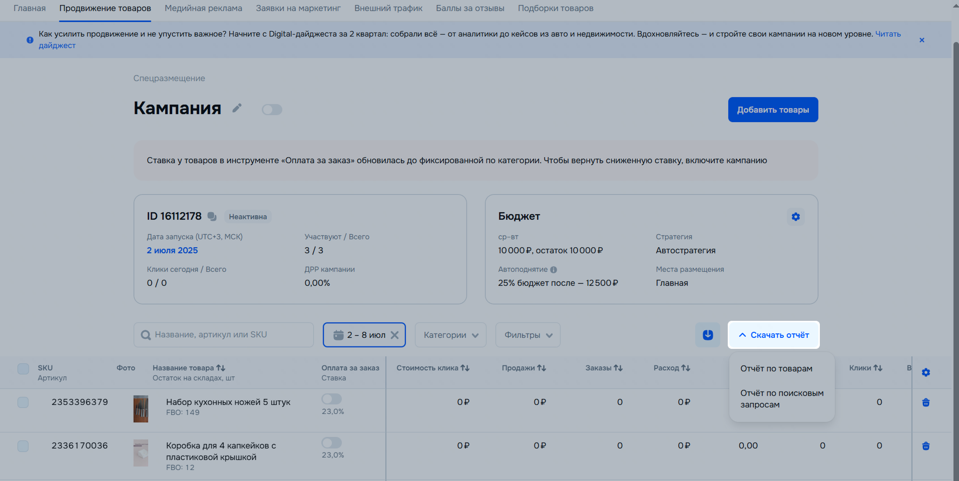Expand the Категории dropdown
The width and height of the screenshot is (959, 481).
(x=450, y=335)
